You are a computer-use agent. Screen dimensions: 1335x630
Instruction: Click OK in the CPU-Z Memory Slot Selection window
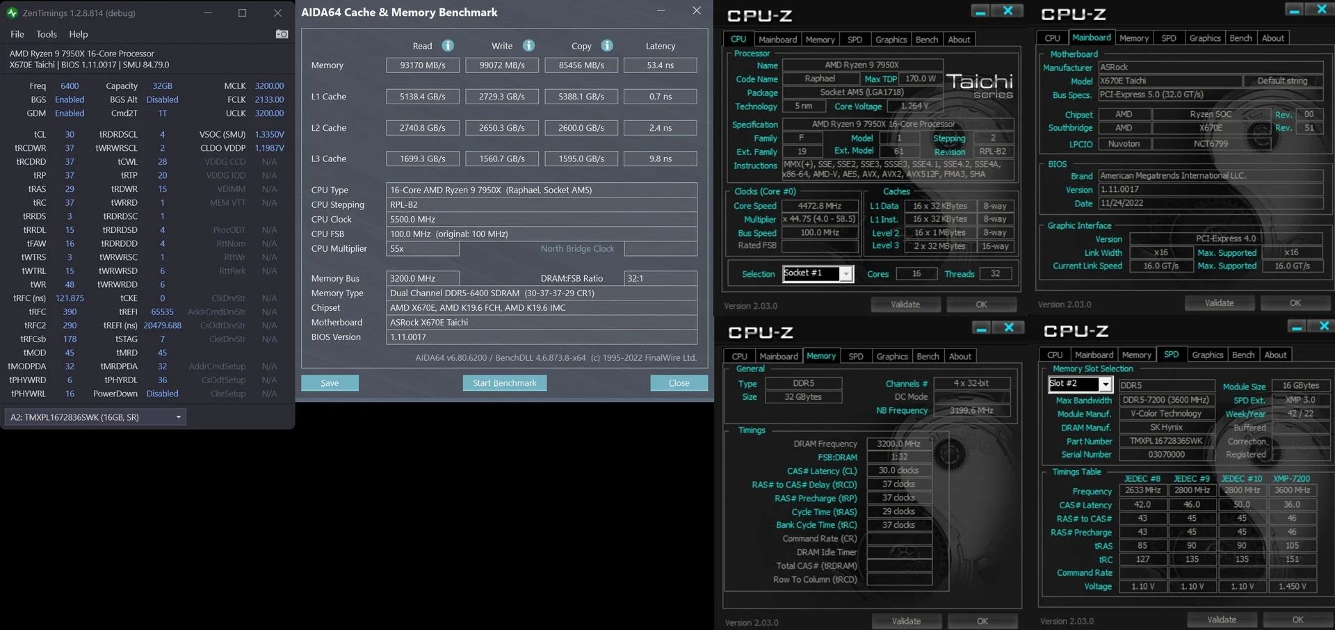[x=1297, y=620]
